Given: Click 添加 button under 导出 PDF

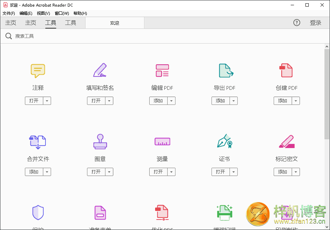Looking at the screenshot, I should coord(221,101).
